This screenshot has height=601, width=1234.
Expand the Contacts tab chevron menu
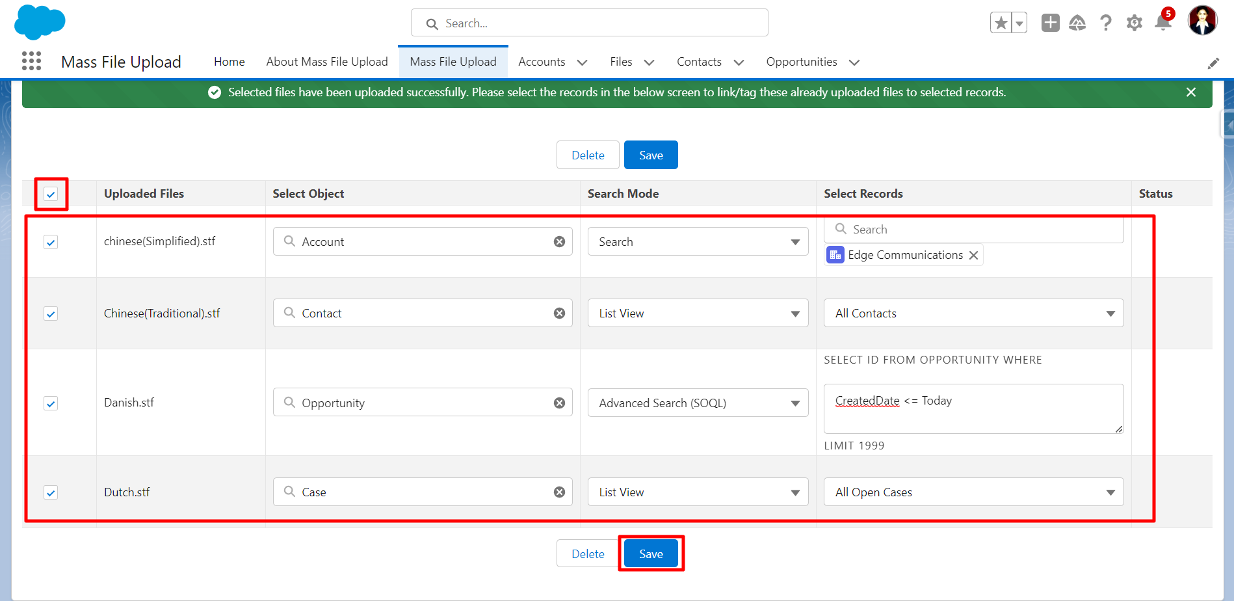[x=739, y=62]
